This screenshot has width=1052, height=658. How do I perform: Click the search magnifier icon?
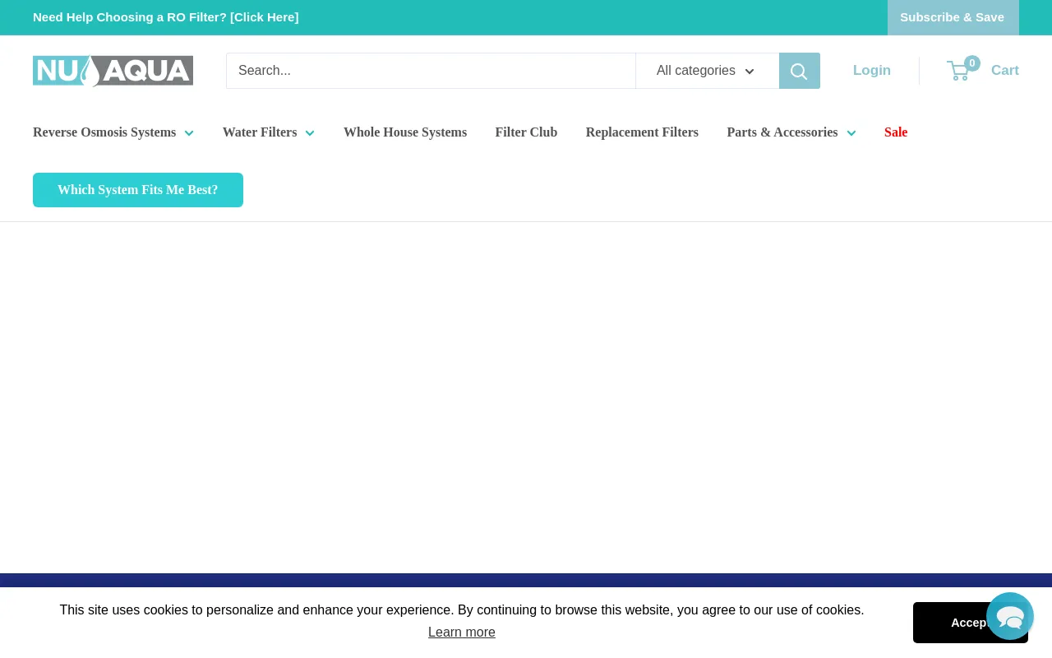click(x=799, y=71)
